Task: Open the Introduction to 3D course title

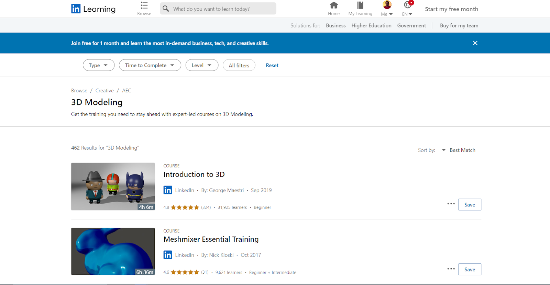Action: pyautogui.click(x=194, y=174)
